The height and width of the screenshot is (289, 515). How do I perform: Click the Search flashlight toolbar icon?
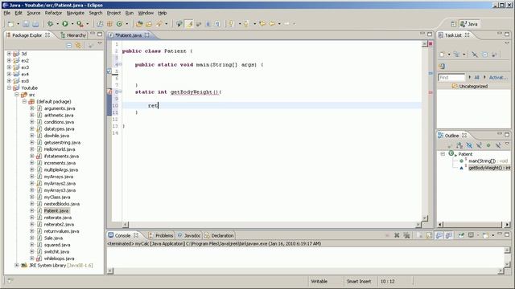click(x=159, y=24)
